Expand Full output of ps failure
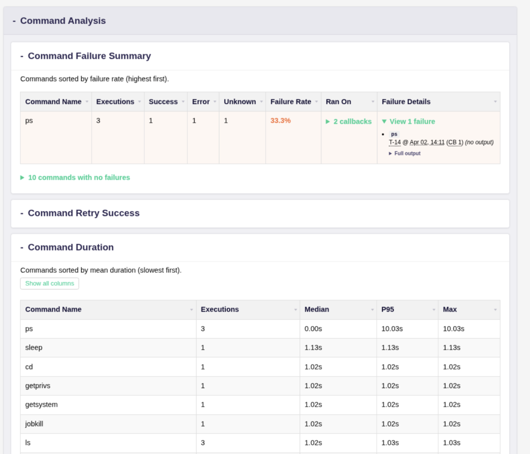 tap(405, 154)
